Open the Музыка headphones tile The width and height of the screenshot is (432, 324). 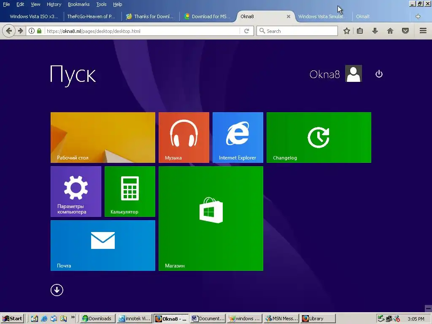184,138
